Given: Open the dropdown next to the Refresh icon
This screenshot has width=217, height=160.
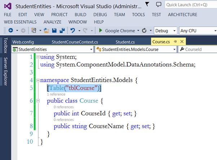Looking at the screenshot, I should click(151, 31).
